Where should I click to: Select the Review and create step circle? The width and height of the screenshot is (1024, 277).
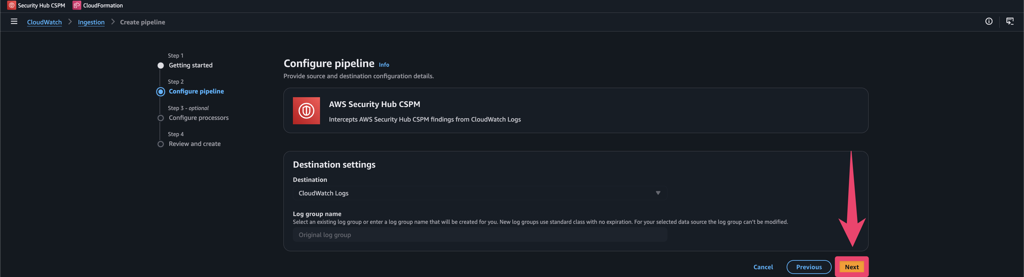pos(161,144)
